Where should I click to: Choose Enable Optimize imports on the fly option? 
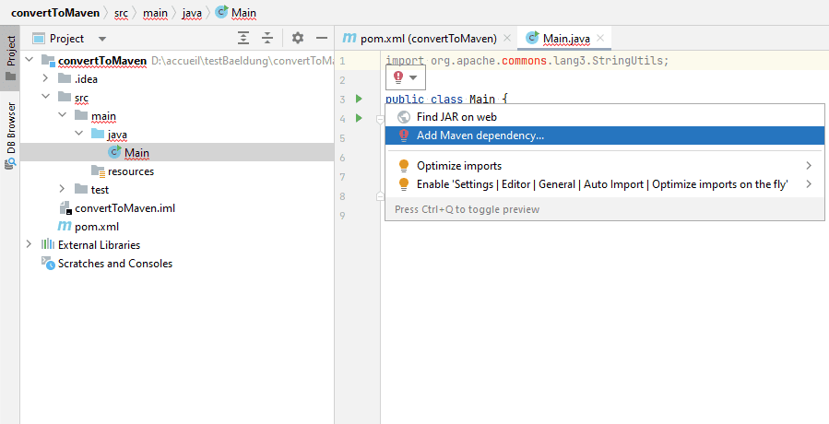tap(602, 184)
